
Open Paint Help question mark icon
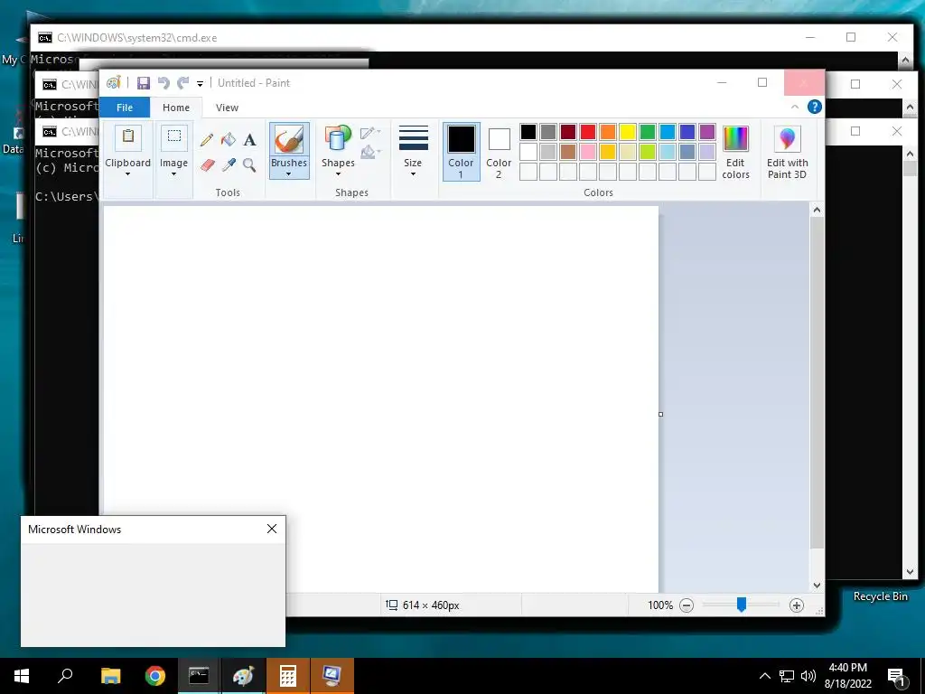[x=814, y=107]
